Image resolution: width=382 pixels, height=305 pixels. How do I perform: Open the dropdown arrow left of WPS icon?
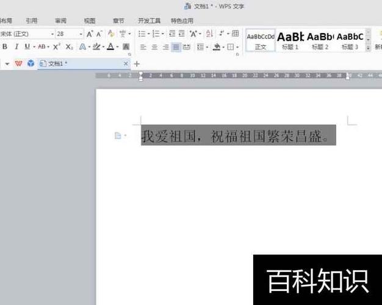[7, 64]
